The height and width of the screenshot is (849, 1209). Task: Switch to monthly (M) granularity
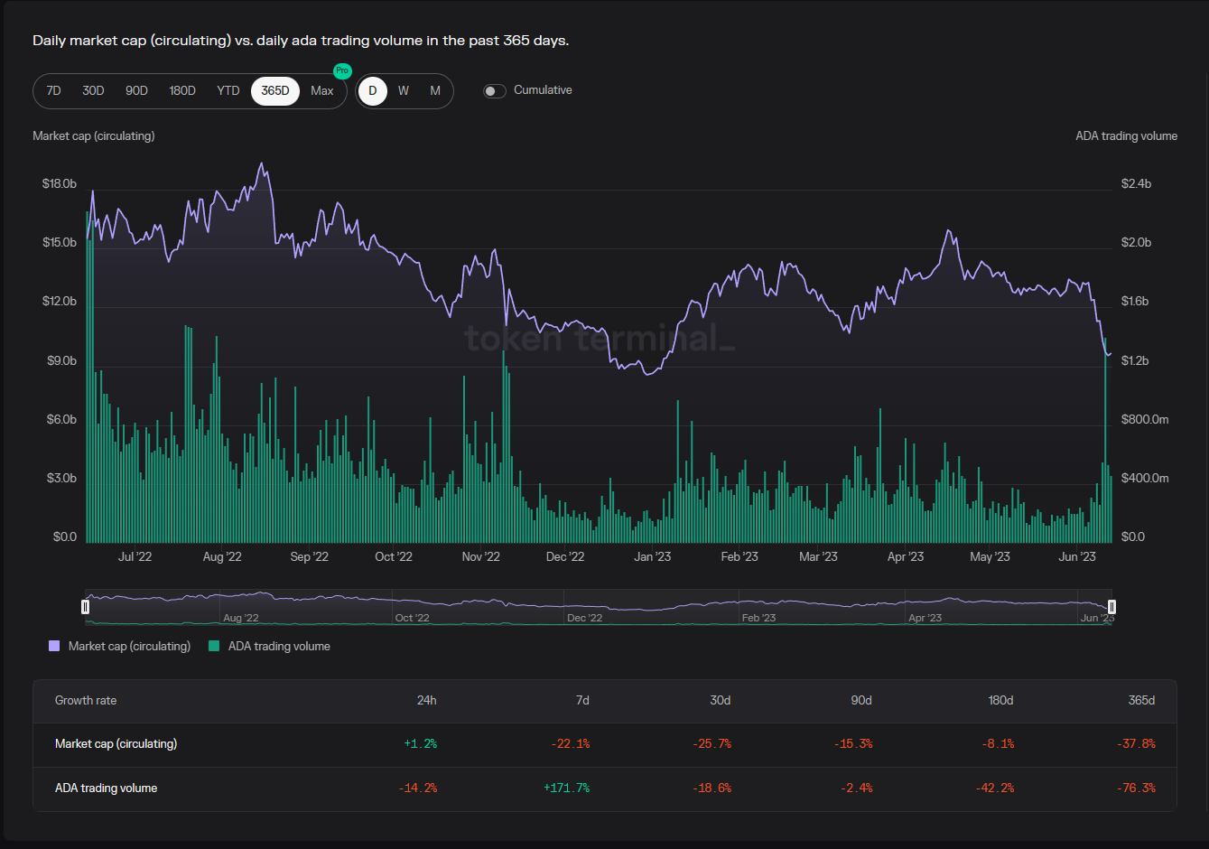tap(435, 91)
